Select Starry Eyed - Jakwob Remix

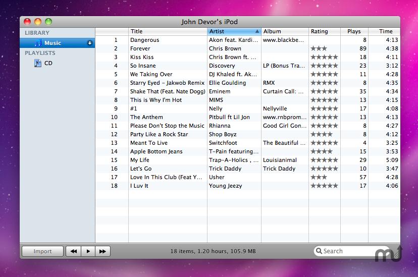click(167, 83)
